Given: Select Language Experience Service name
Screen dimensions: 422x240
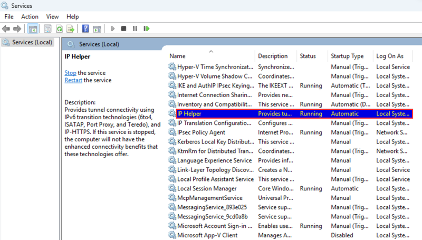Looking at the screenshot, I should (215, 160).
